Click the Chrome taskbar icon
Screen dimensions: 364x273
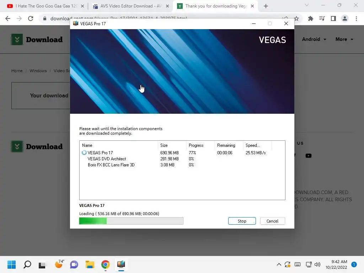(x=105, y=264)
